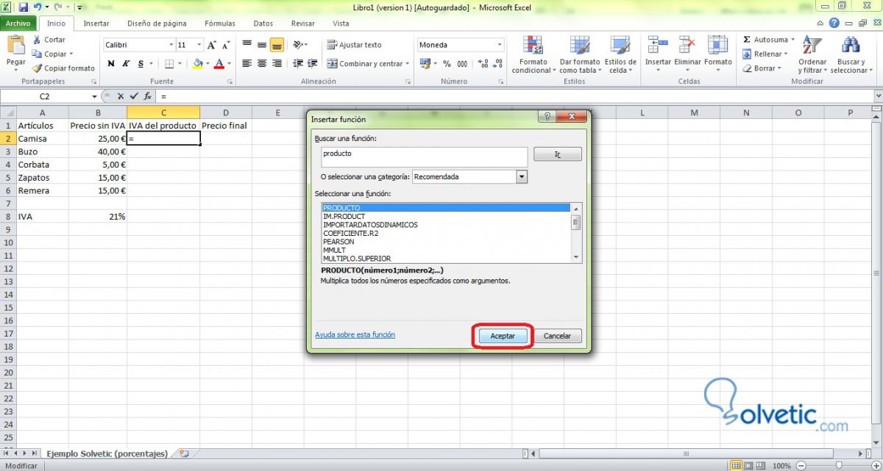Image resolution: width=883 pixels, height=471 pixels.
Task: Click Cancelar in Insertar función dialog
Action: [557, 336]
